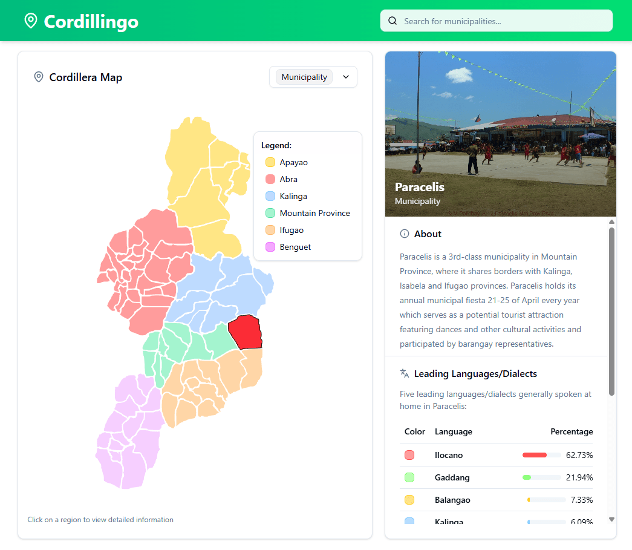This screenshot has height=550, width=632.
Task: Click the Apayao legend label
Action: click(293, 162)
